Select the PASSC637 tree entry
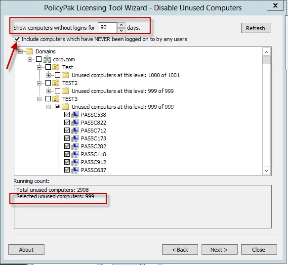 (93, 170)
